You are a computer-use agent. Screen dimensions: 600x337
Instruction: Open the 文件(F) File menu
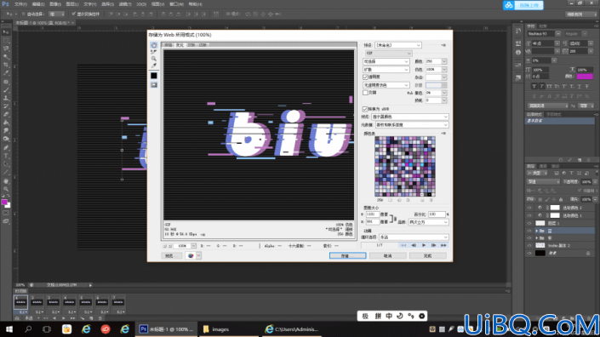(20, 4)
